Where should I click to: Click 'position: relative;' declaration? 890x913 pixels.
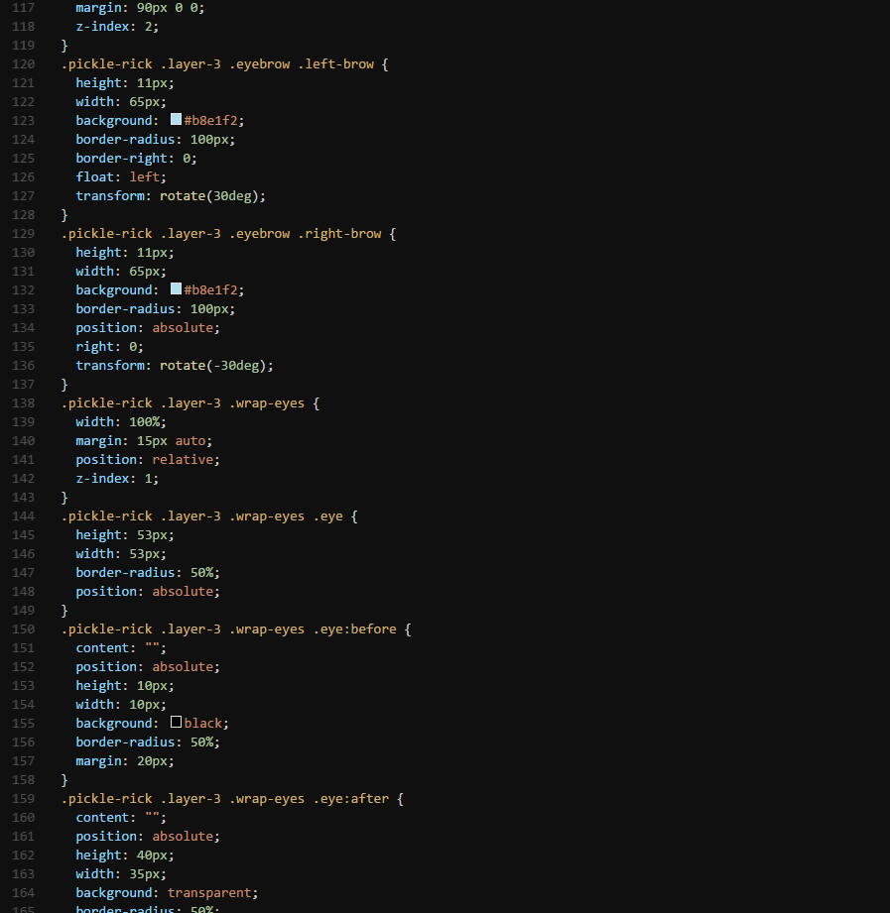click(x=148, y=459)
